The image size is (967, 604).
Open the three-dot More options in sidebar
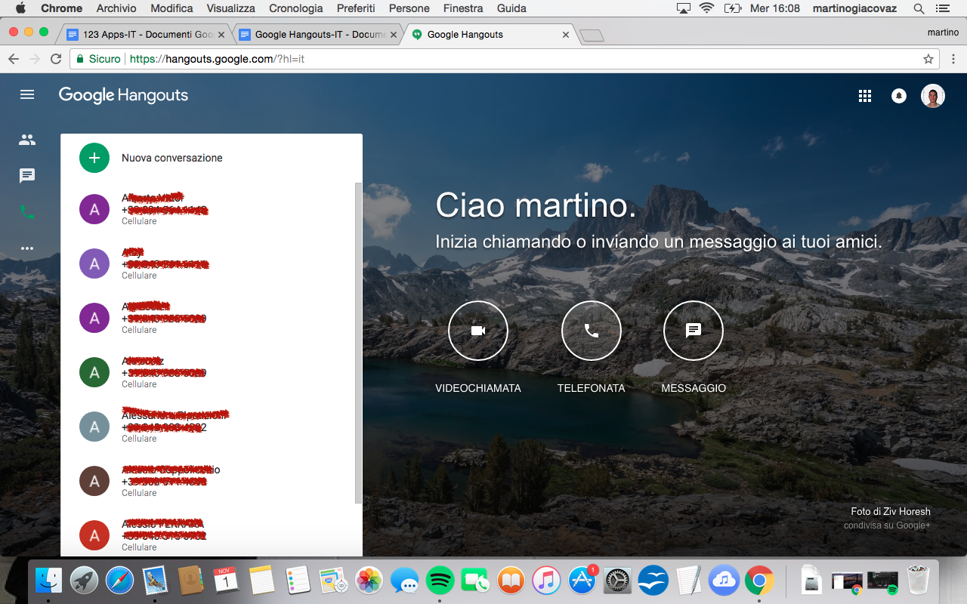coord(27,248)
